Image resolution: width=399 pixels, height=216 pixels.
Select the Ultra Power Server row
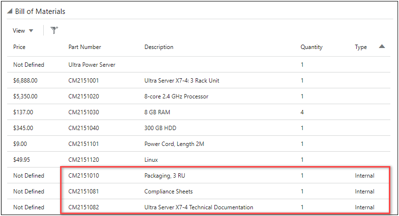click(92, 65)
